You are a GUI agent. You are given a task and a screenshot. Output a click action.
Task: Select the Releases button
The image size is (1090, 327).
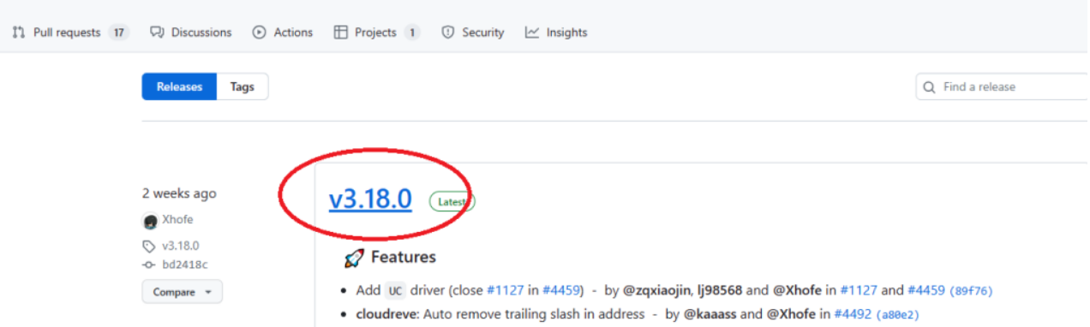[x=180, y=86]
